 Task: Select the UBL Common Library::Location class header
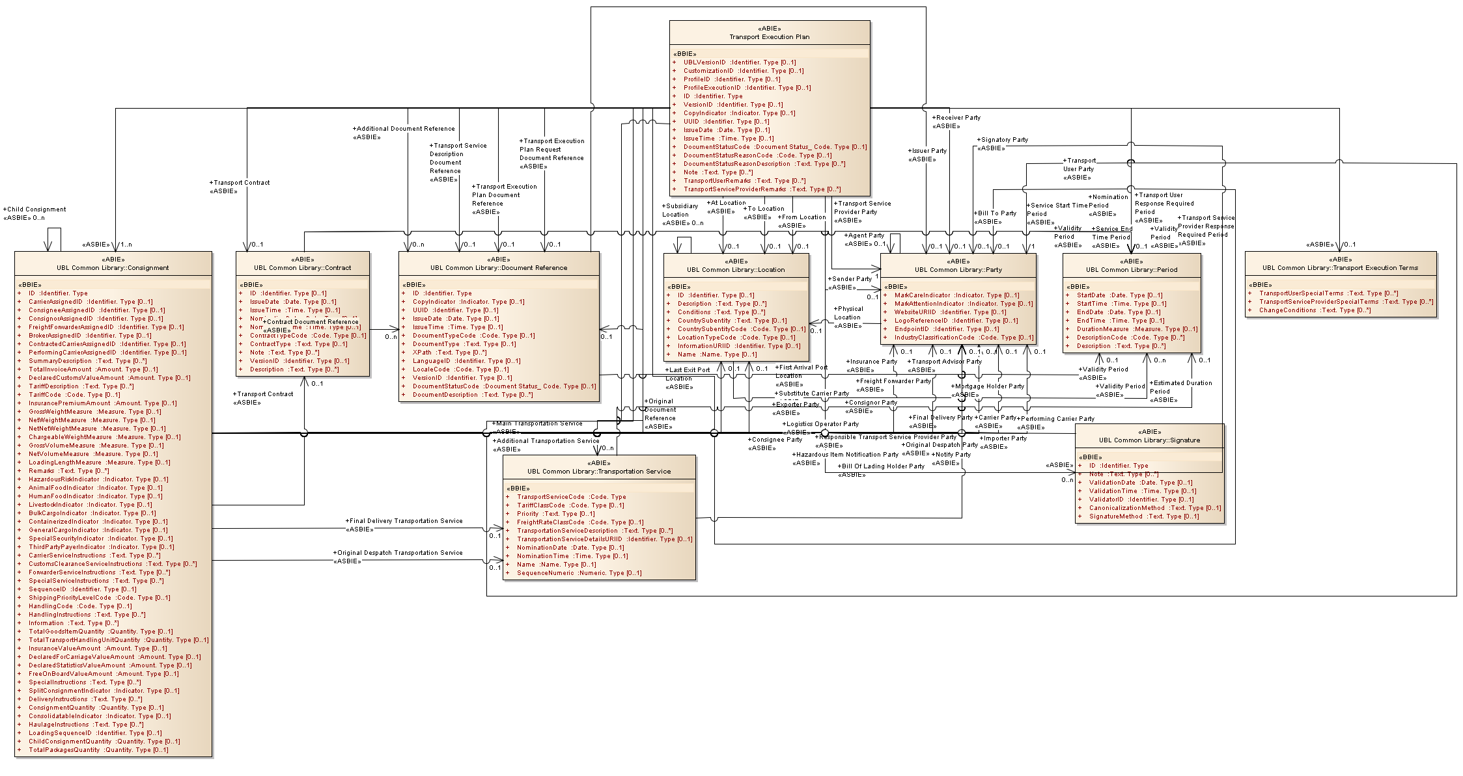[736, 269]
